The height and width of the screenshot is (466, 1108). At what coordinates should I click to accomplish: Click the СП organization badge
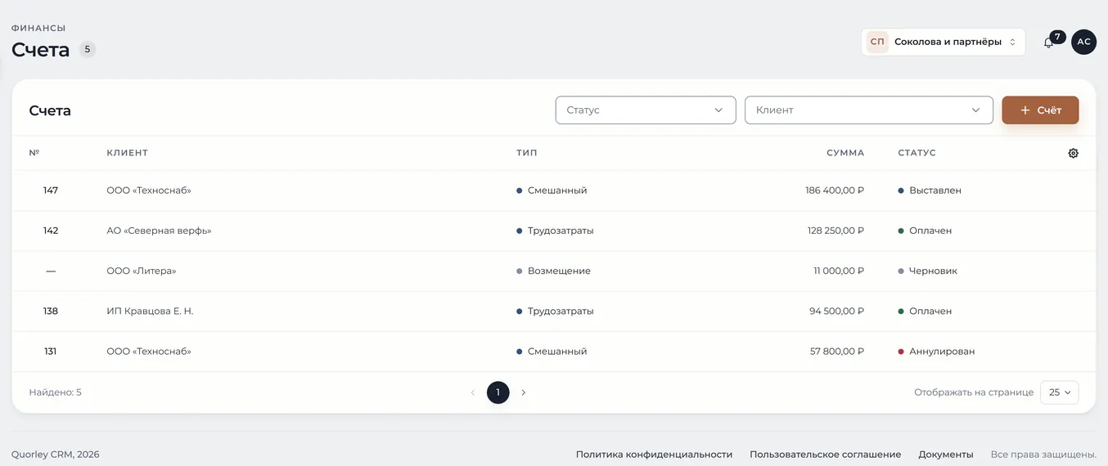click(877, 42)
